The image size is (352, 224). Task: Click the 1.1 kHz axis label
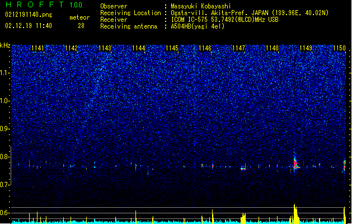tap(5, 73)
